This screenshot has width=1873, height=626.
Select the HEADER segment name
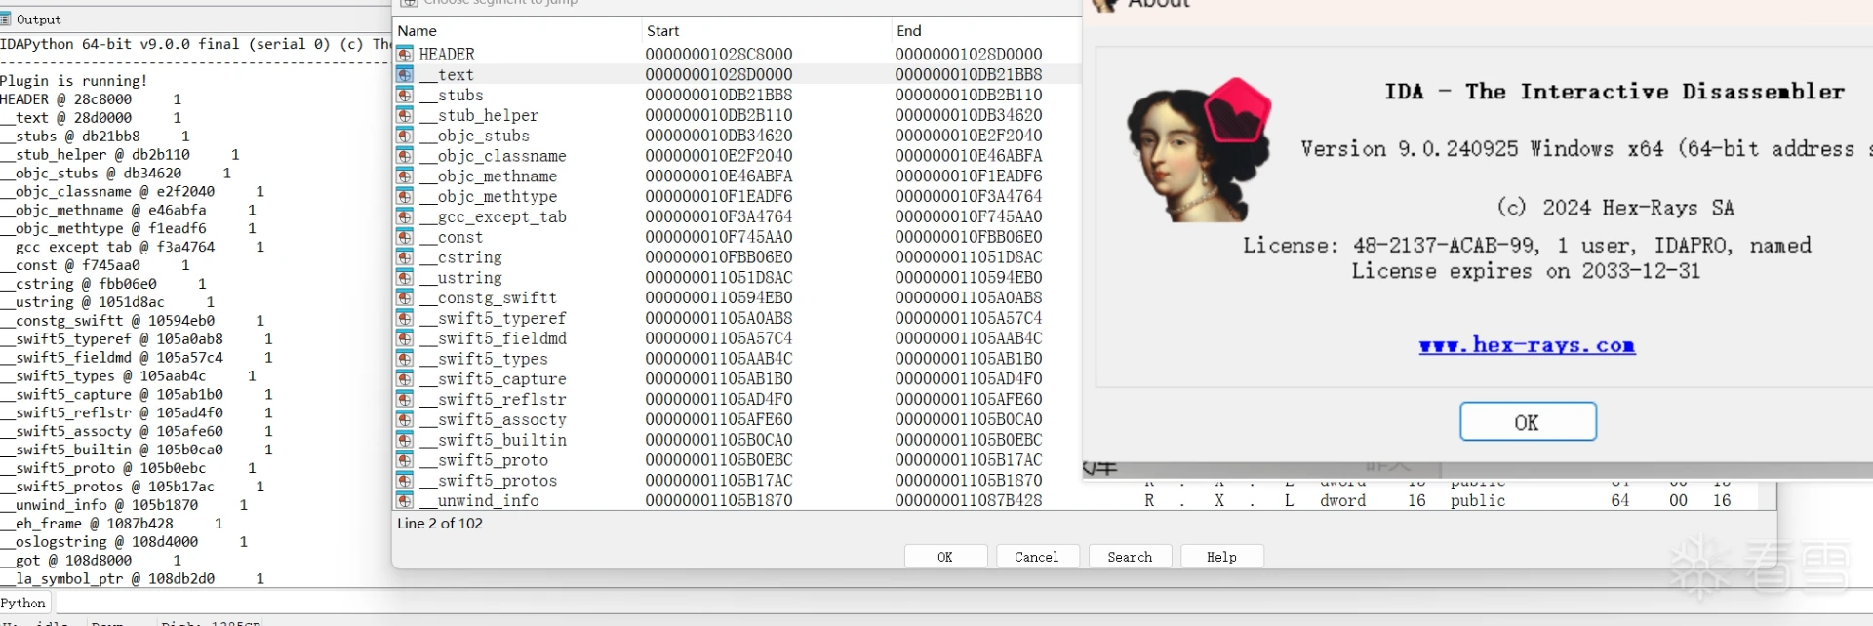tap(447, 55)
